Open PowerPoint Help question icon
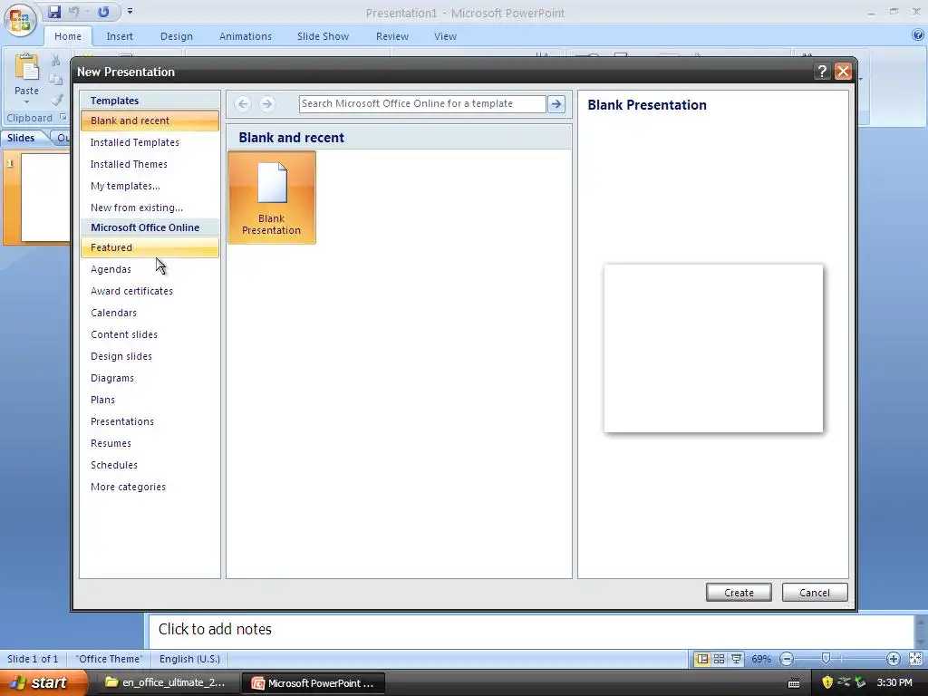This screenshot has height=696, width=928. [x=918, y=35]
